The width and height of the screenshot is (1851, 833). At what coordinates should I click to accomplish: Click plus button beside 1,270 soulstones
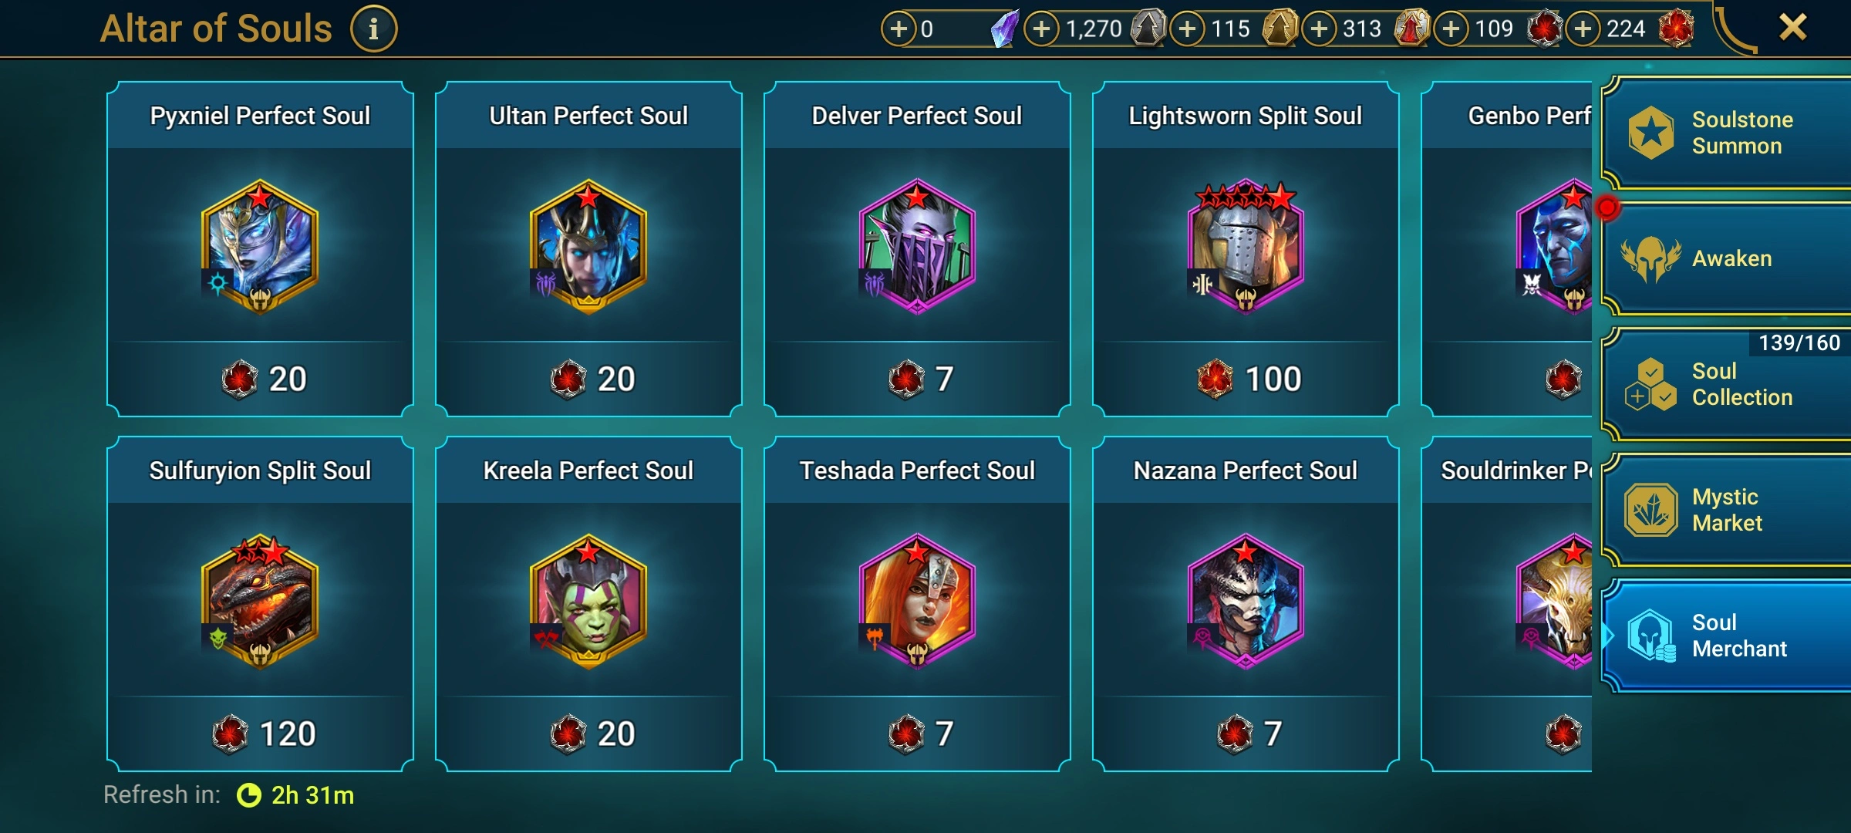point(1041,29)
